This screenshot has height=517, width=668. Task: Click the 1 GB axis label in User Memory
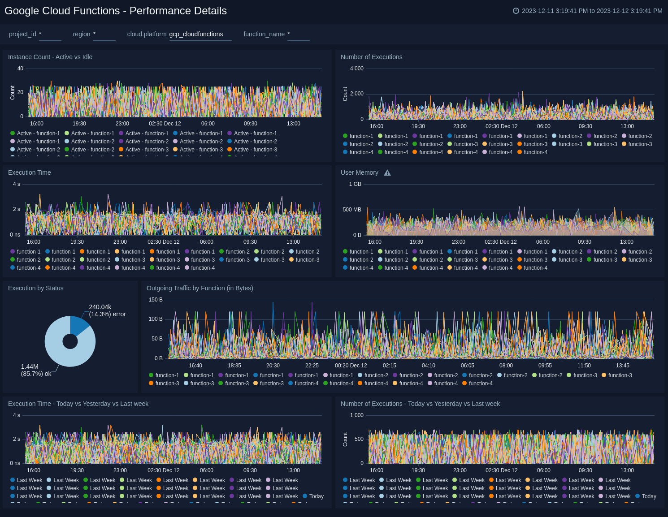pyautogui.click(x=355, y=184)
